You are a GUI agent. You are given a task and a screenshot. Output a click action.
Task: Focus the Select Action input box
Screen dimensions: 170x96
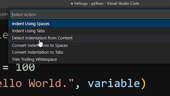tap(90, 14)
